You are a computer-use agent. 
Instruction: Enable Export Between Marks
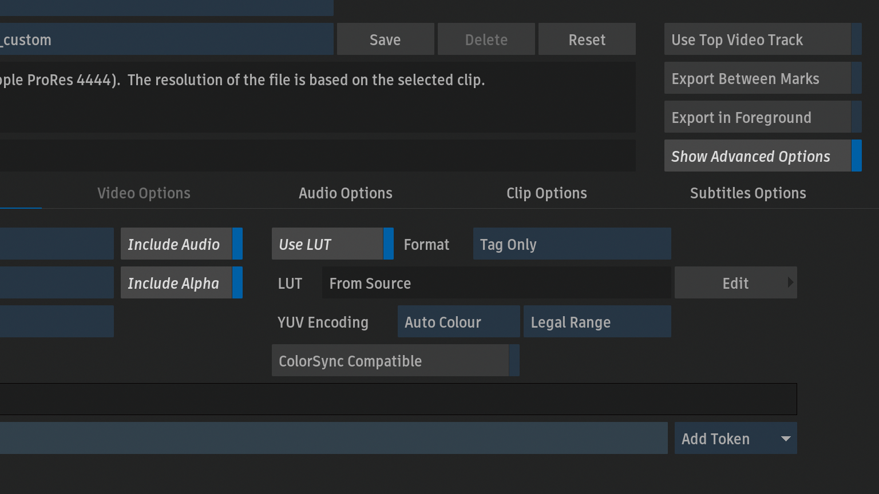pos(762,78)
